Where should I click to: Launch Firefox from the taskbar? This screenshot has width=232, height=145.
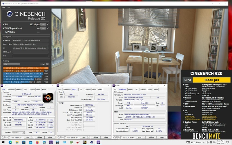click(x=37, y=142)
